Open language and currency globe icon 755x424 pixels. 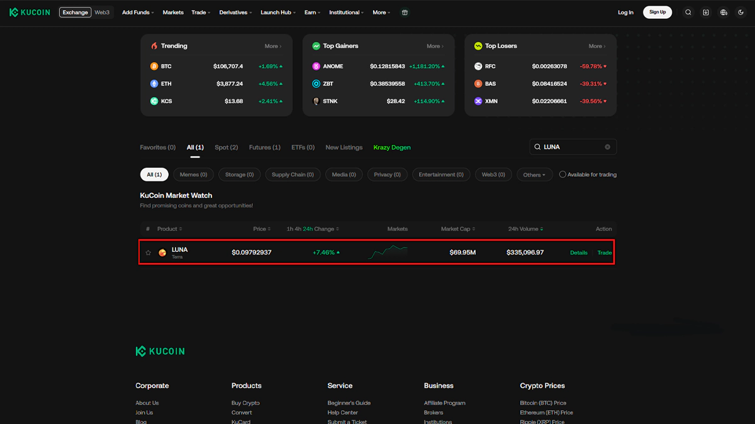coord(724,13)
